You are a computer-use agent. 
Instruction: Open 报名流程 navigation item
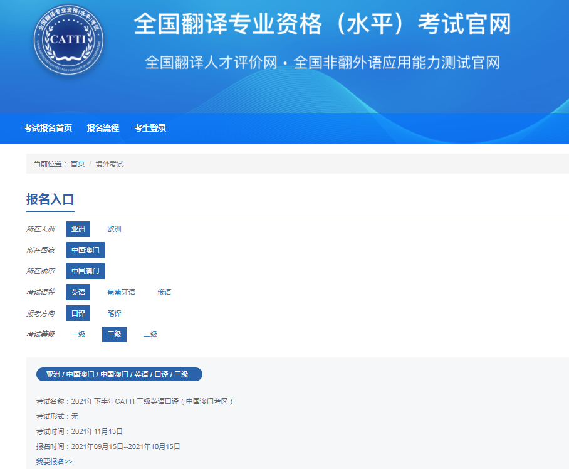(103, 128)
